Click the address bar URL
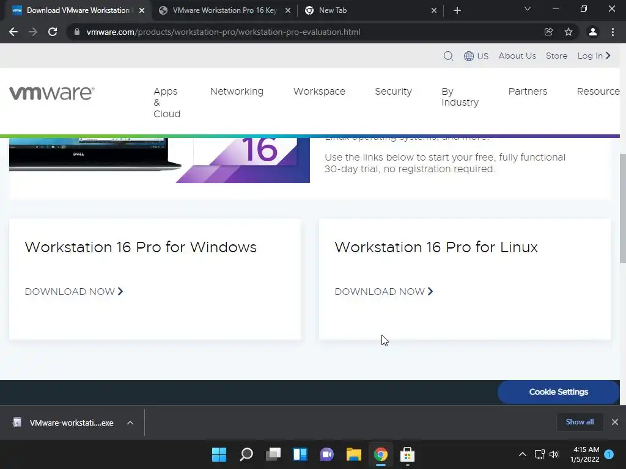The height and width of the screenshot is (469, 626). pyautogui.click(x=223, y=32)
